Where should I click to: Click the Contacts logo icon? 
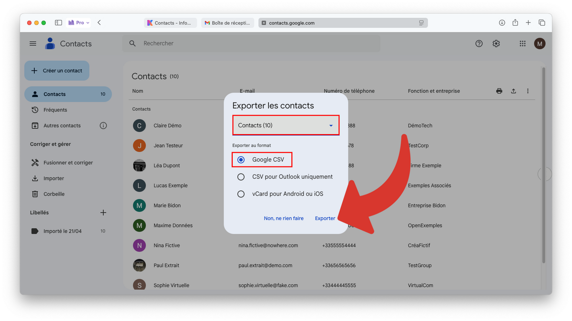coord(50,43)
